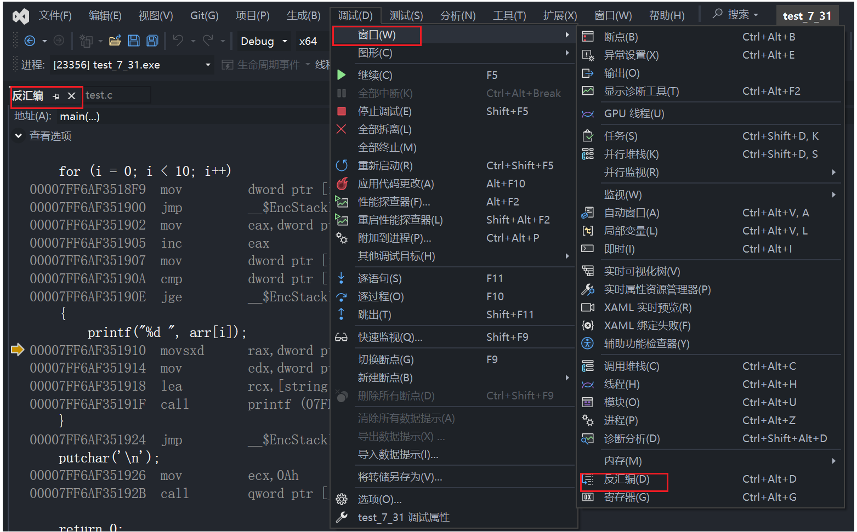Open the 视图(V) menu
Screen dimensions: 857x532
click(x=156, y=15)
